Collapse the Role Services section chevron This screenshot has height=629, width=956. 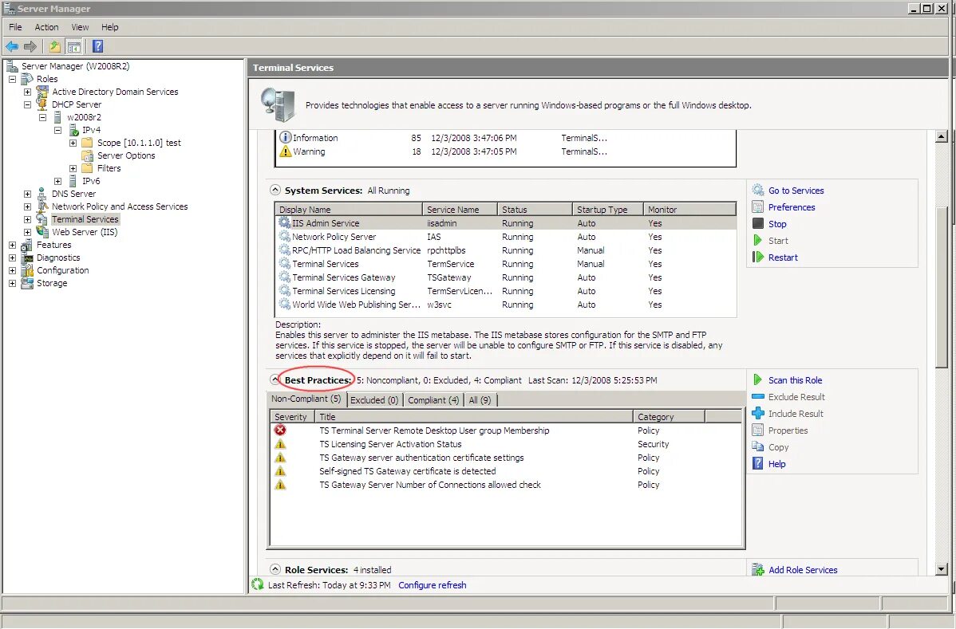coord(275,569)
